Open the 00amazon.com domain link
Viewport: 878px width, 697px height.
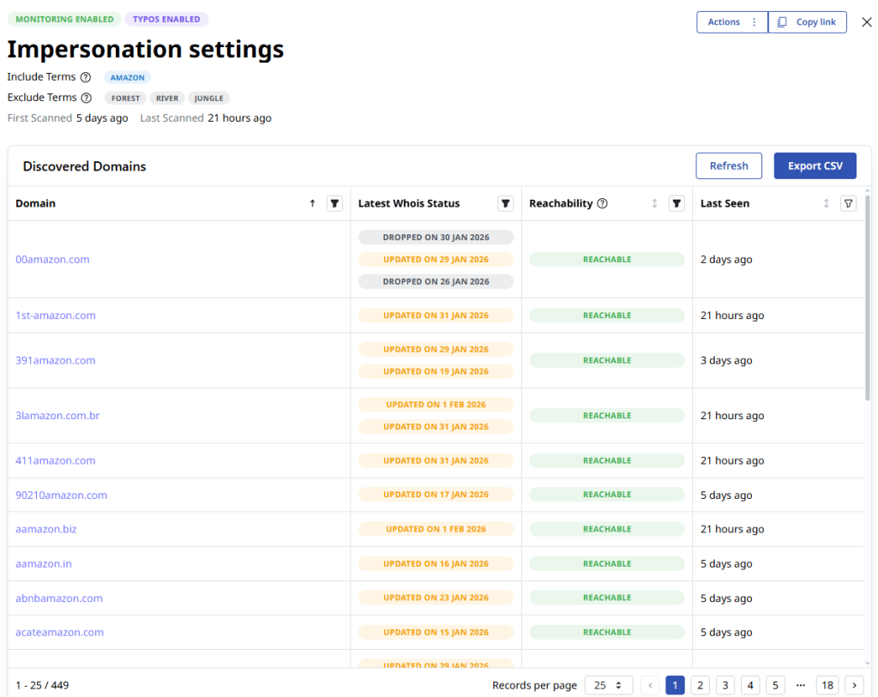(x=52, y=259)
